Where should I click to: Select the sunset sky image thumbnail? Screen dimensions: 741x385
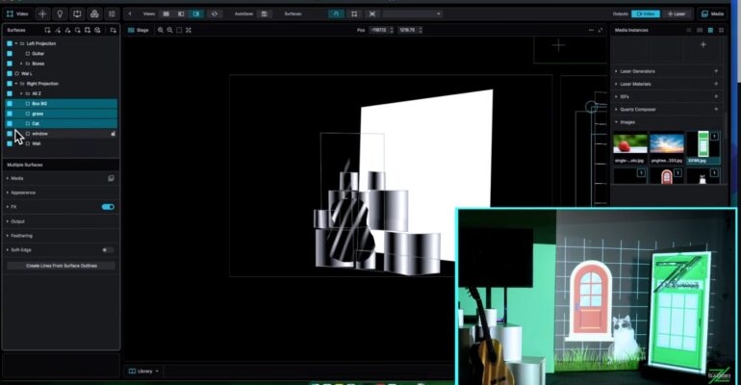pos(666,143)
